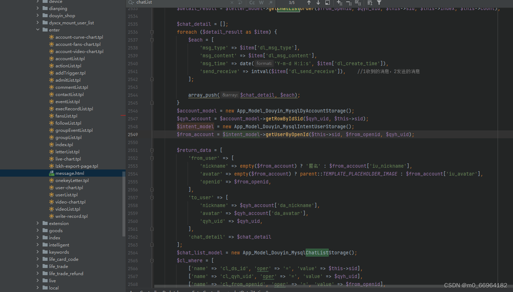Toggle Match Case (Cc) search option
513x292 pixels.
[x=252, y=3]
